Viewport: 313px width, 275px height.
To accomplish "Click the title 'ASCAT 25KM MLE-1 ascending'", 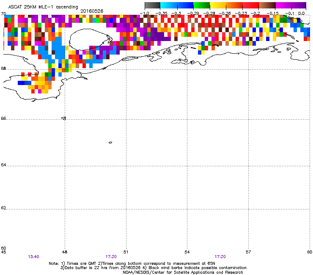I will pos(43,7).
